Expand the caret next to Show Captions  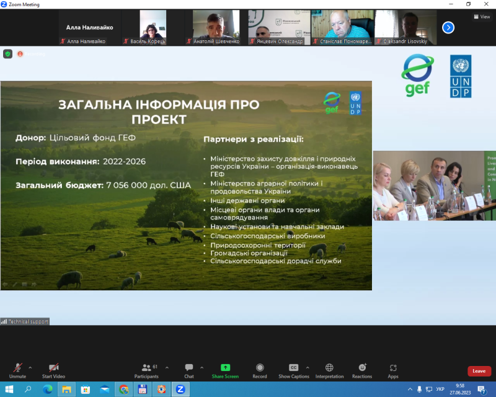click(308, 367)
